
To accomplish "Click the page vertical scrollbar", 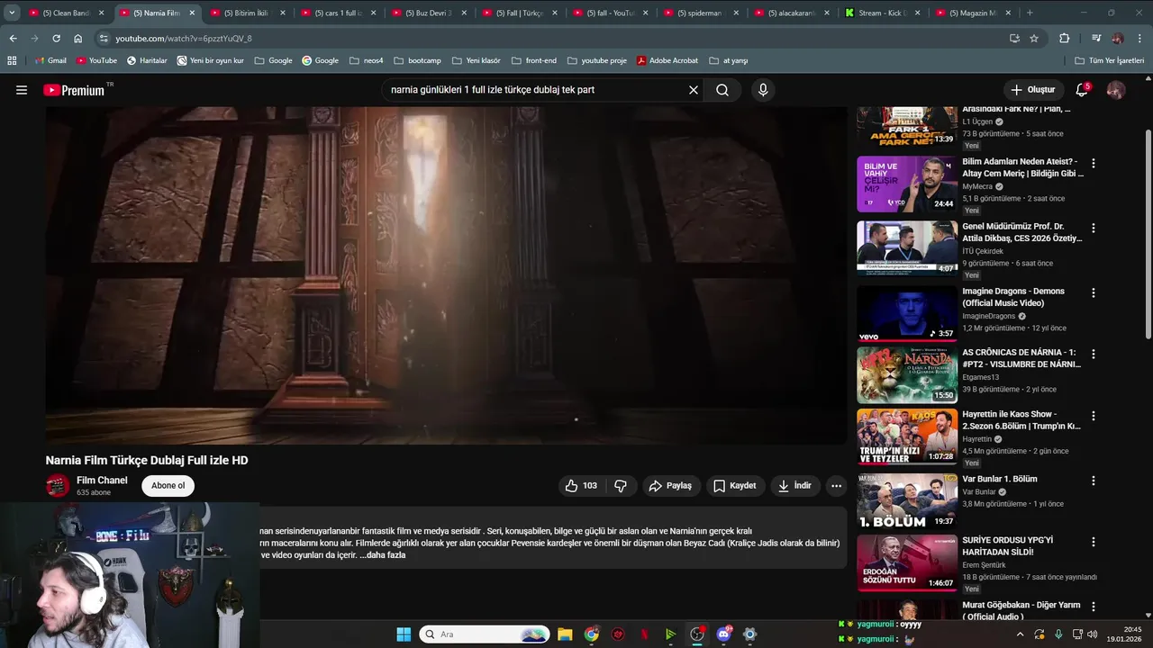I will click(x=1148, y=234).
